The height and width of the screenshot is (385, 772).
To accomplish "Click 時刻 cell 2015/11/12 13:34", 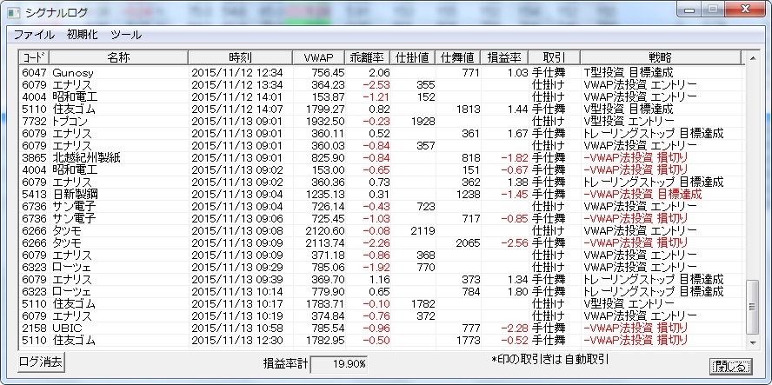I will [x=236, y=84].
